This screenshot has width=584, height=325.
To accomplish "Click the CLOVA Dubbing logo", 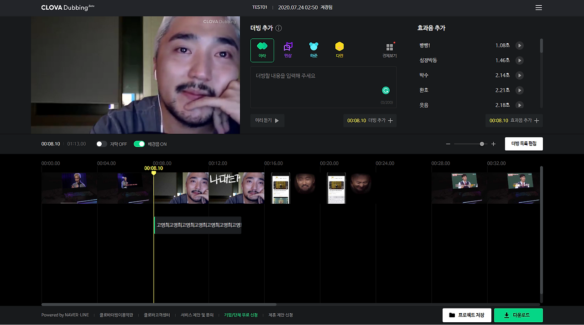I will pyautogui.click(x=68, y=8).
